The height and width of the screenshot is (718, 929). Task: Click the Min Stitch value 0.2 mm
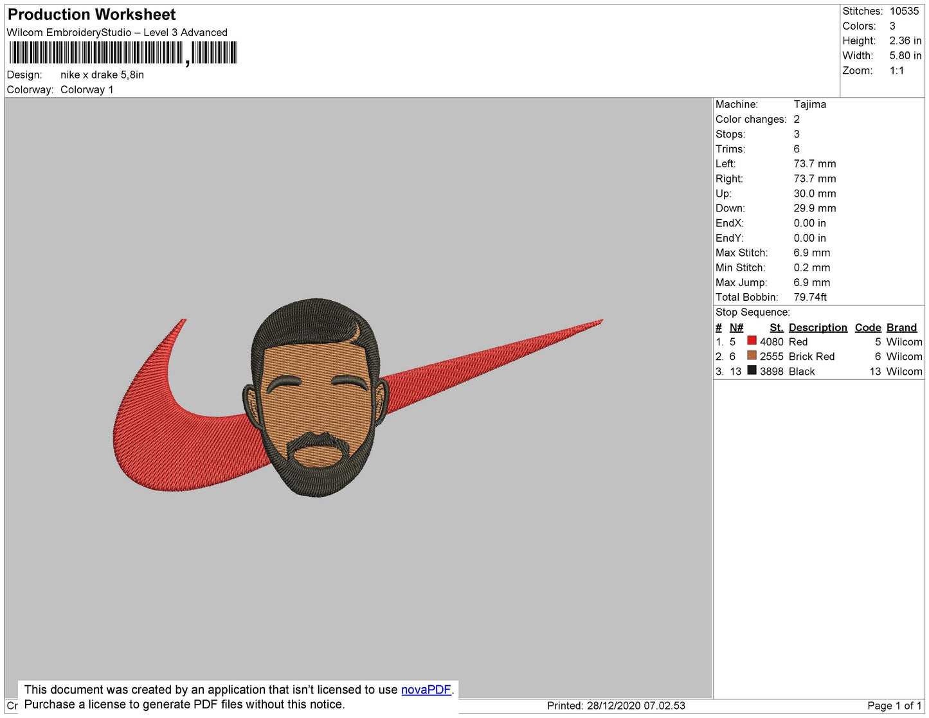(812, 267)
